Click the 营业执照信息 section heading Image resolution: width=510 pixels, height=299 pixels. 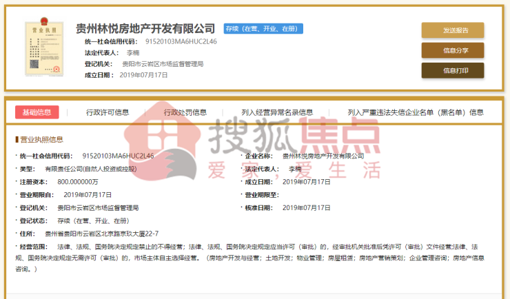[41, 140]
